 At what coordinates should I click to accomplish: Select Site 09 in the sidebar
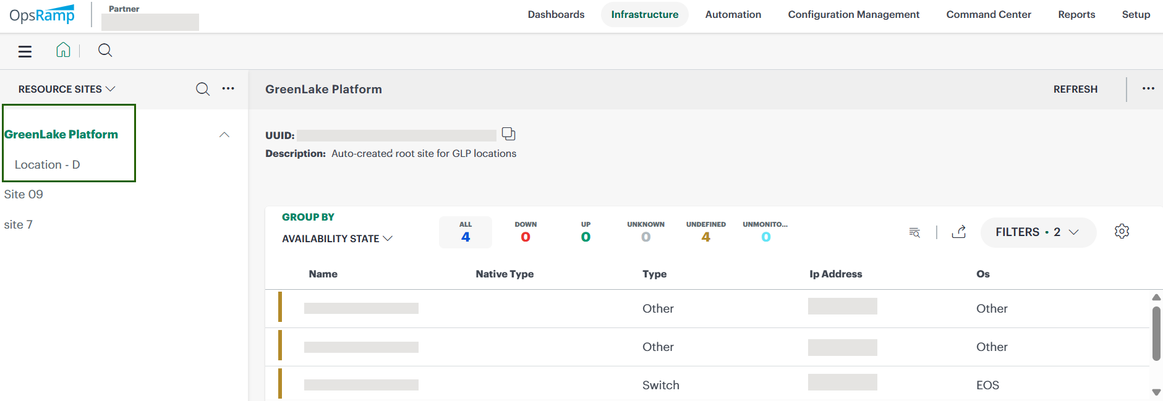coord(23,194)
